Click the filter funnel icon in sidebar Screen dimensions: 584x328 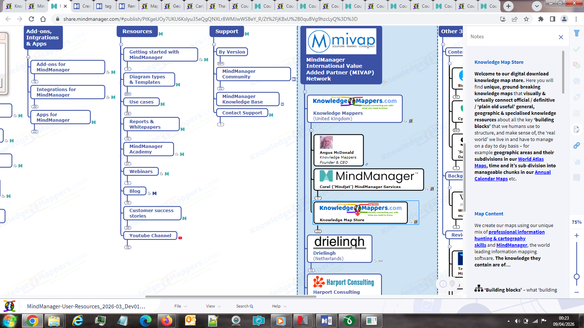point(577,33)
